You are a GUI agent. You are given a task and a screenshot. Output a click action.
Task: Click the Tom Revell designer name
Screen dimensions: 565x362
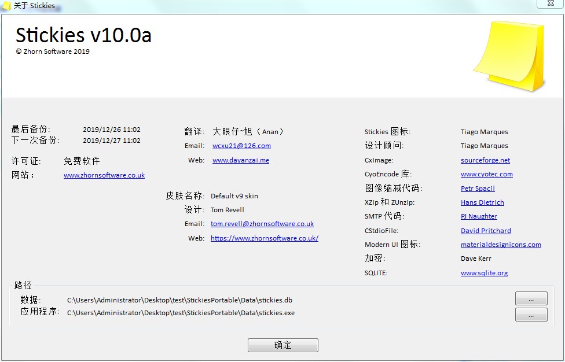(228, 210)
